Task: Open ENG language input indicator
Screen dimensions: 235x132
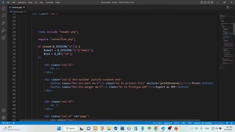Action: point(207,128)
